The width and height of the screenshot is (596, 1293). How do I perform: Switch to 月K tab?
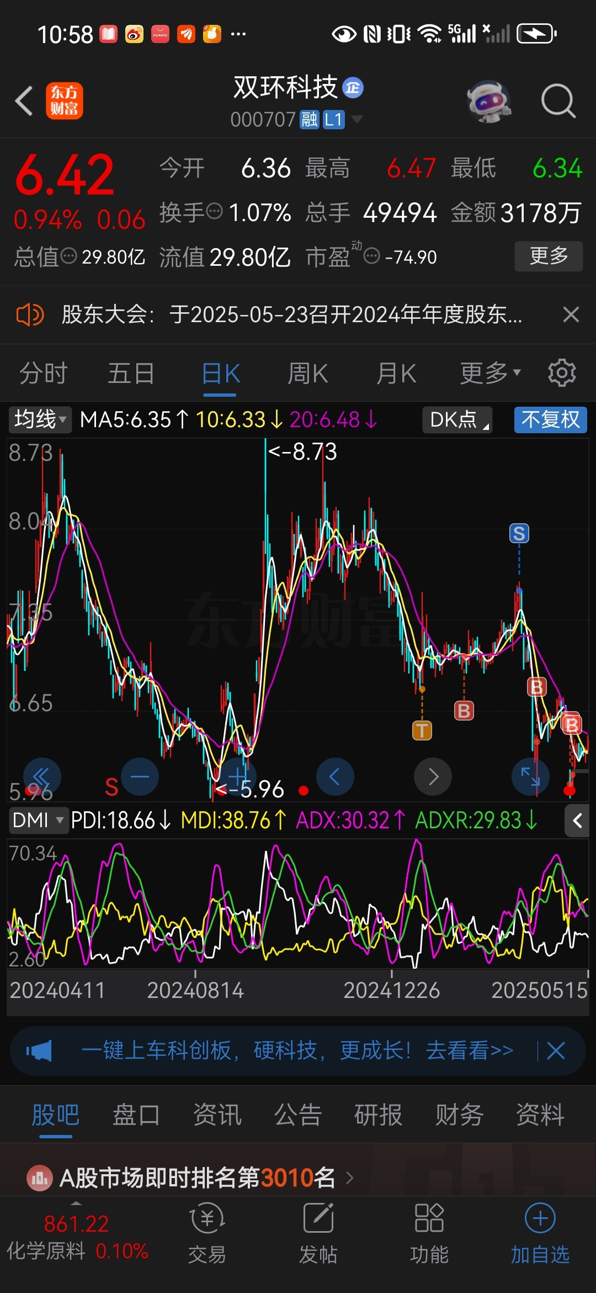(x=396, y=373)
